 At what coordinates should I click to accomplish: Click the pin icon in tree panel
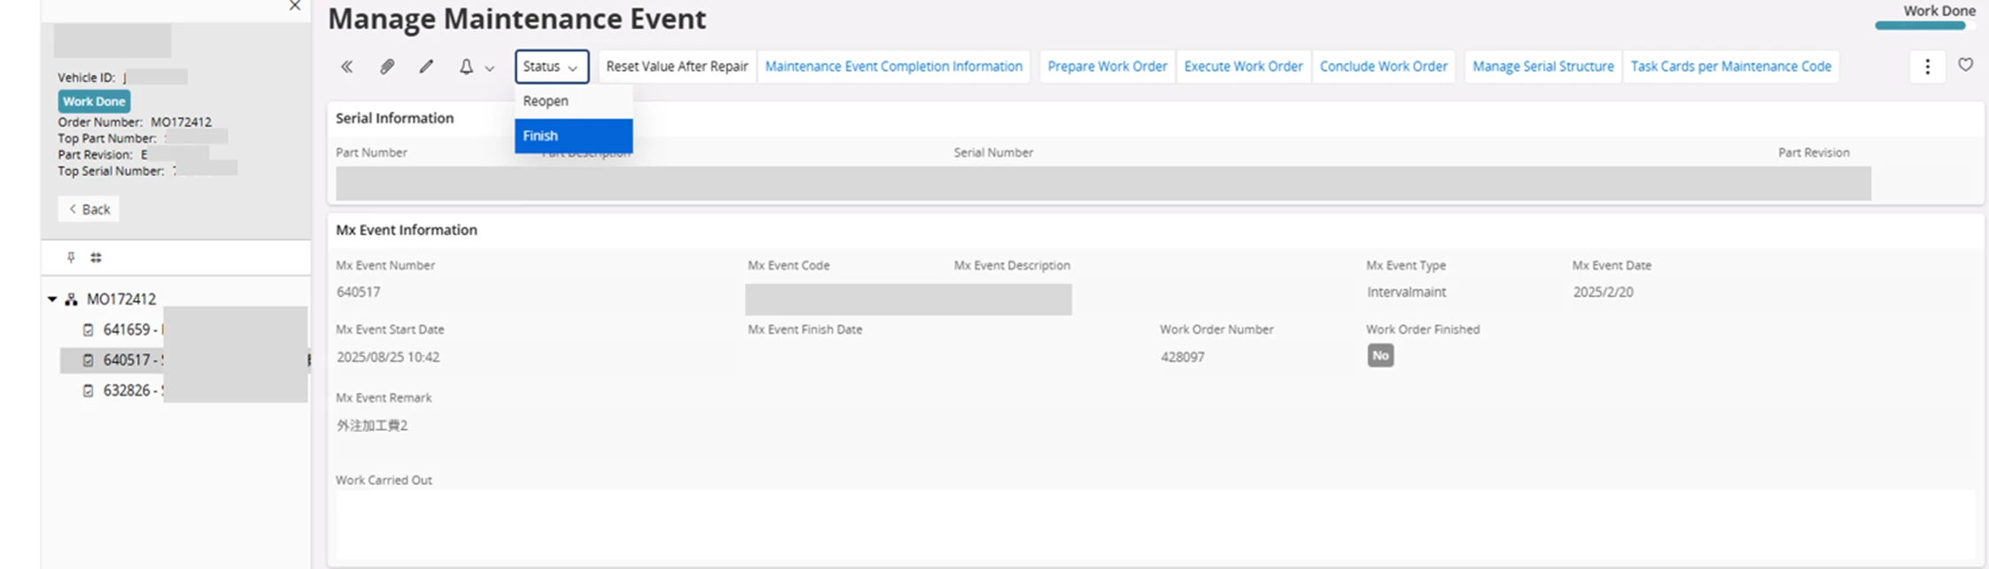point(71,258)
